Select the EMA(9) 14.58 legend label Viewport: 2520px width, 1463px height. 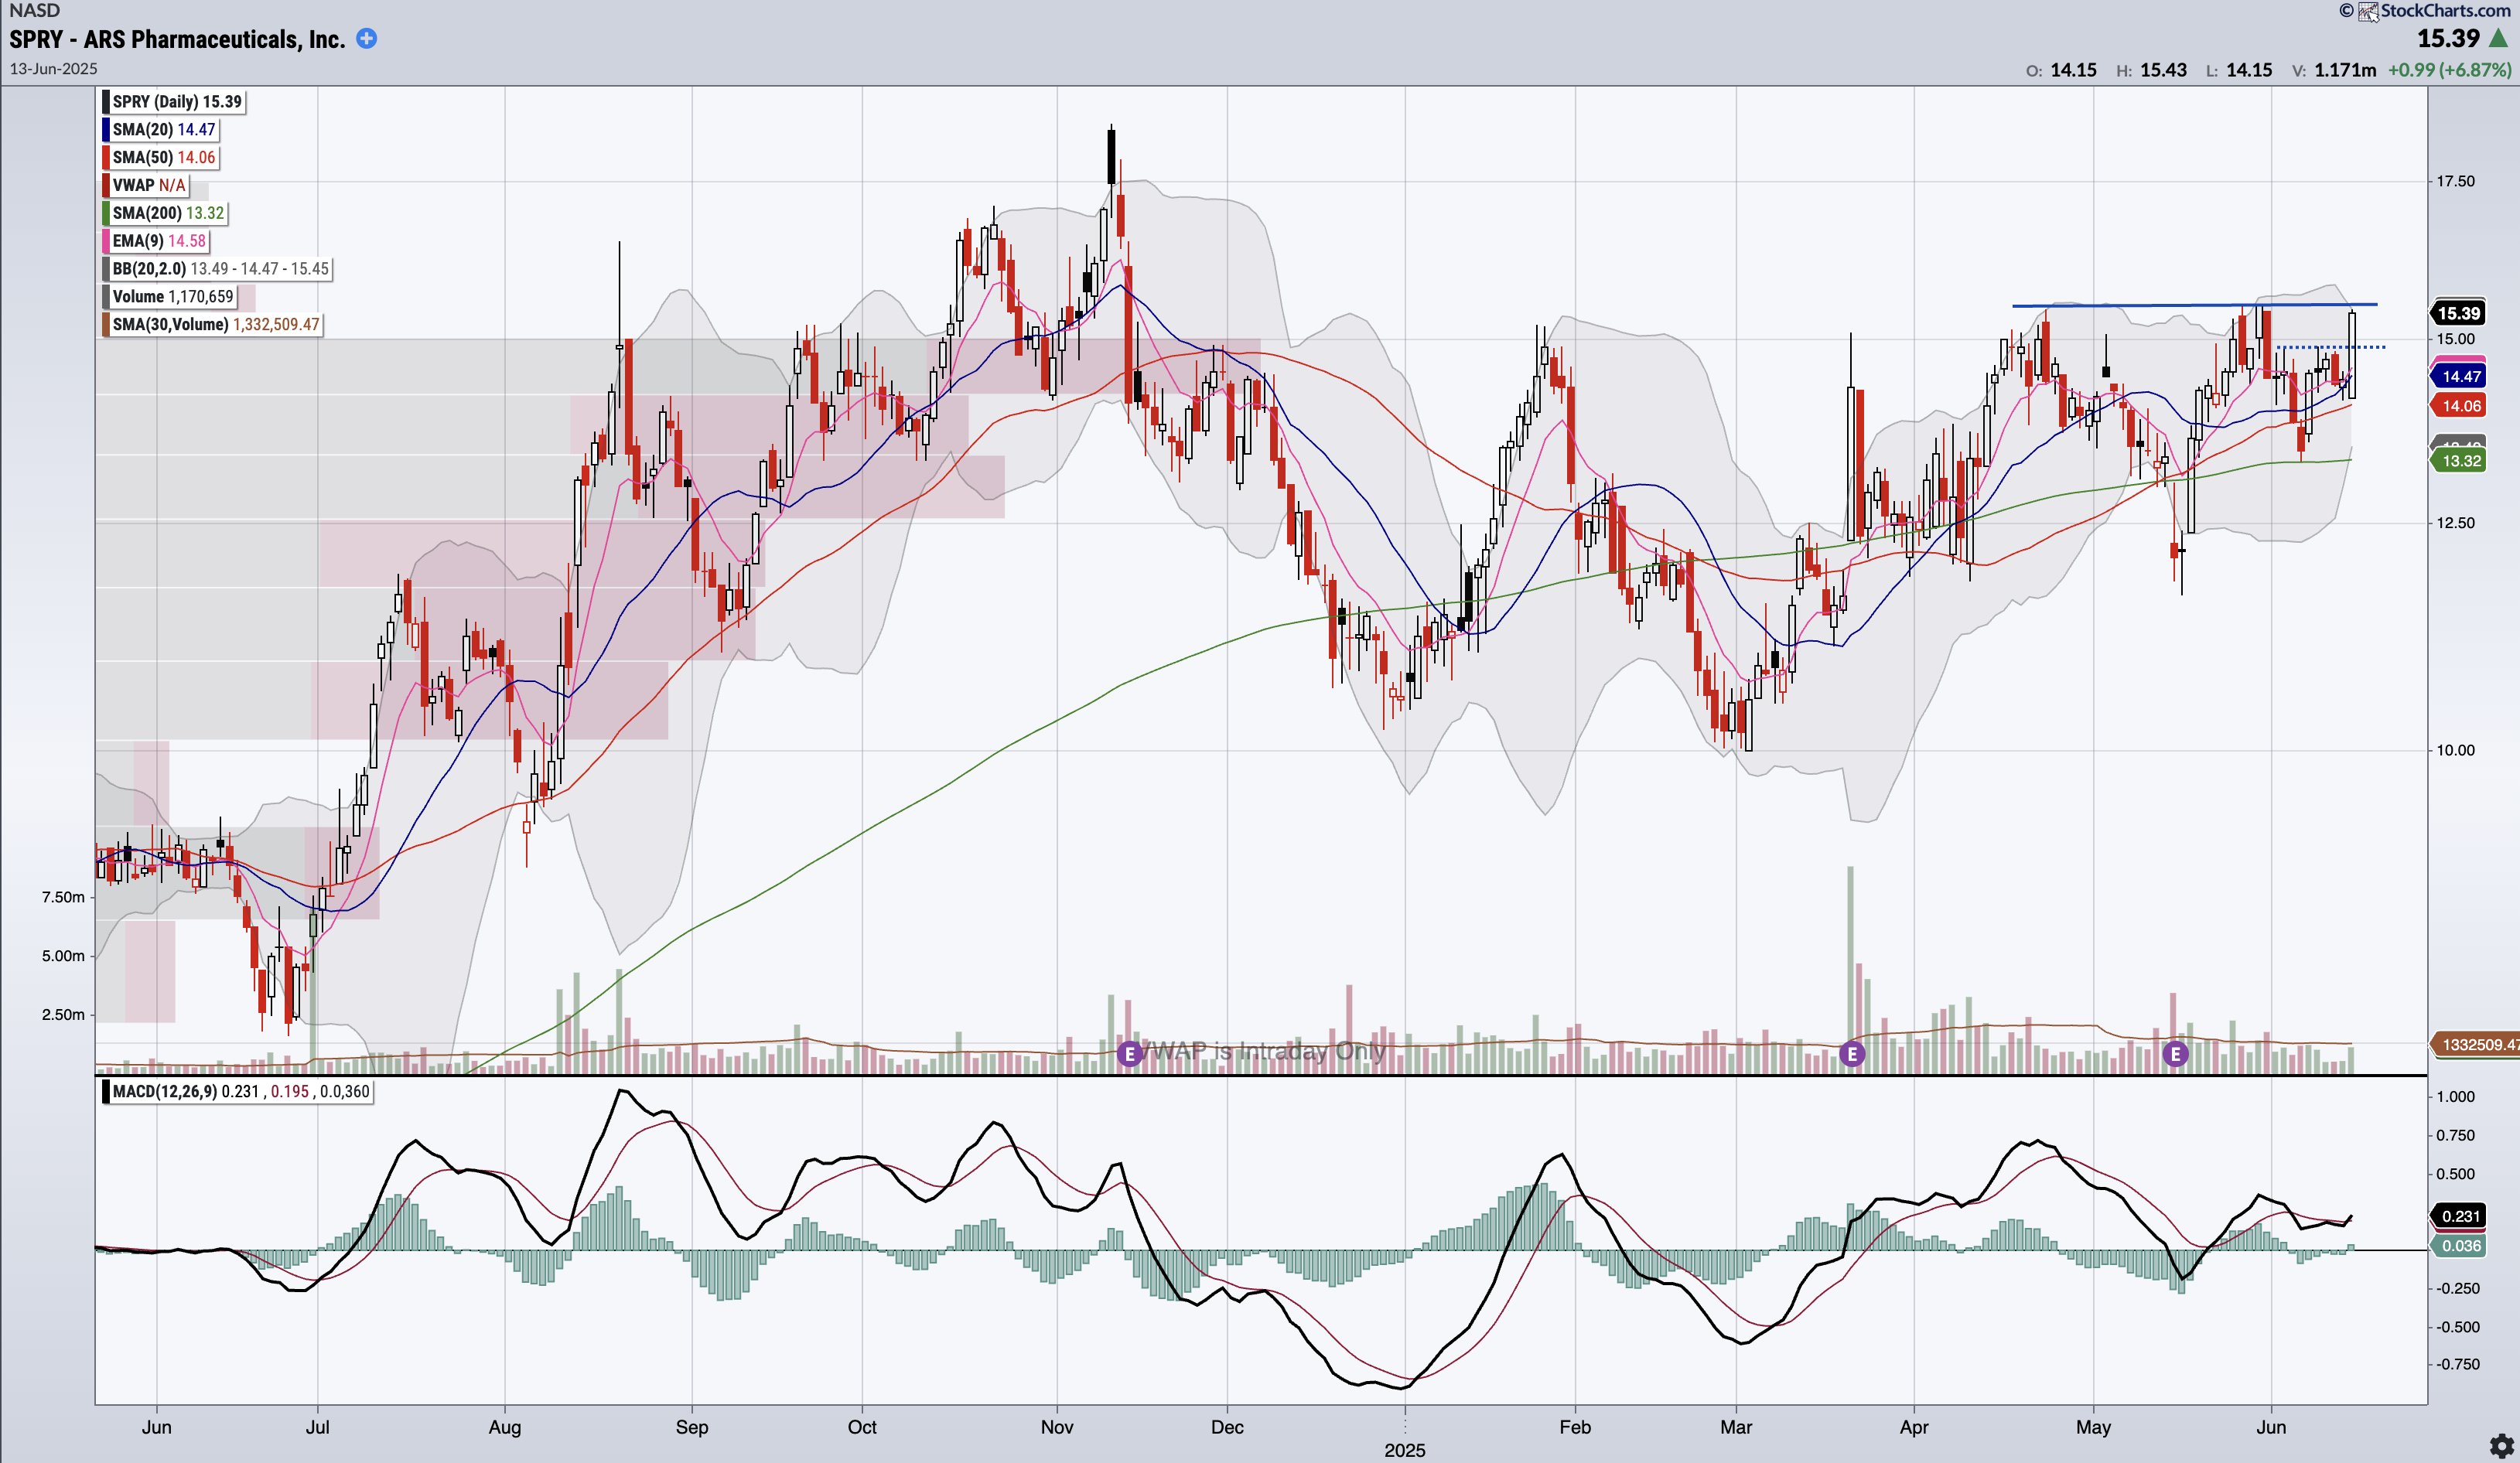tap(155, 241)
